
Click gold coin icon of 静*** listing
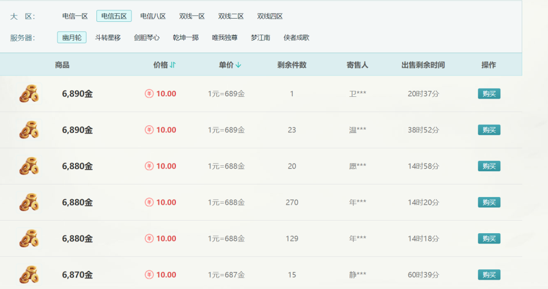coord(29,275)
